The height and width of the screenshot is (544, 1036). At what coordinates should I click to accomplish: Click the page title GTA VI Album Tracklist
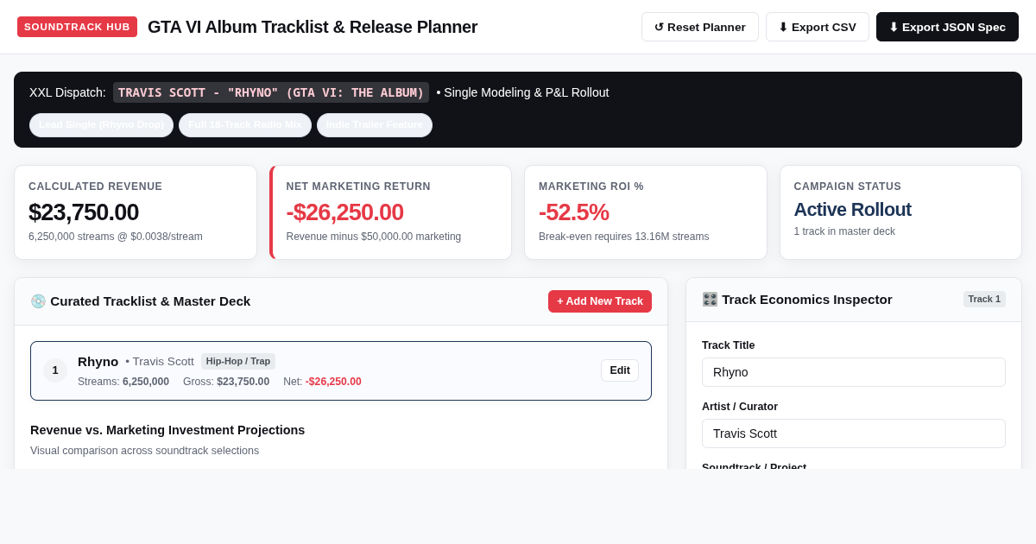coord(313,27)
